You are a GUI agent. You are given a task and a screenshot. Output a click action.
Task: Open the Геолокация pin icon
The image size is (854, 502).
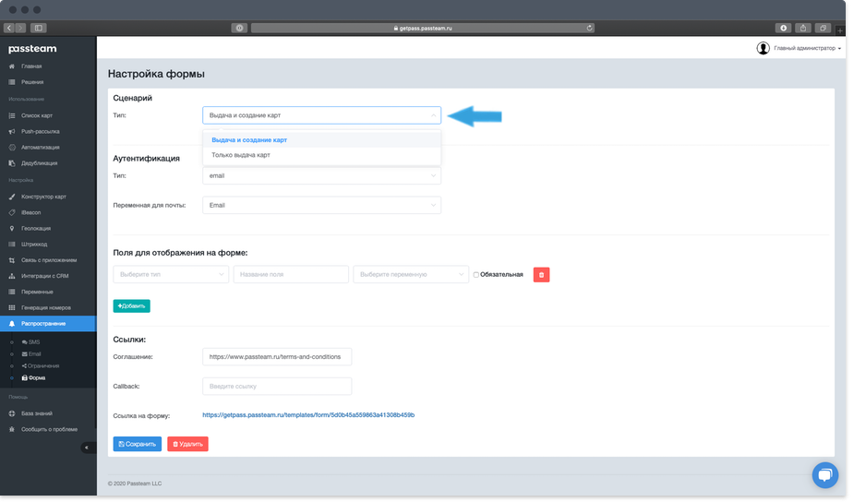click(12, 229)
